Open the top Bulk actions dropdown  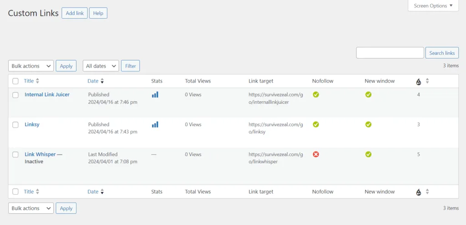point(31,66)
